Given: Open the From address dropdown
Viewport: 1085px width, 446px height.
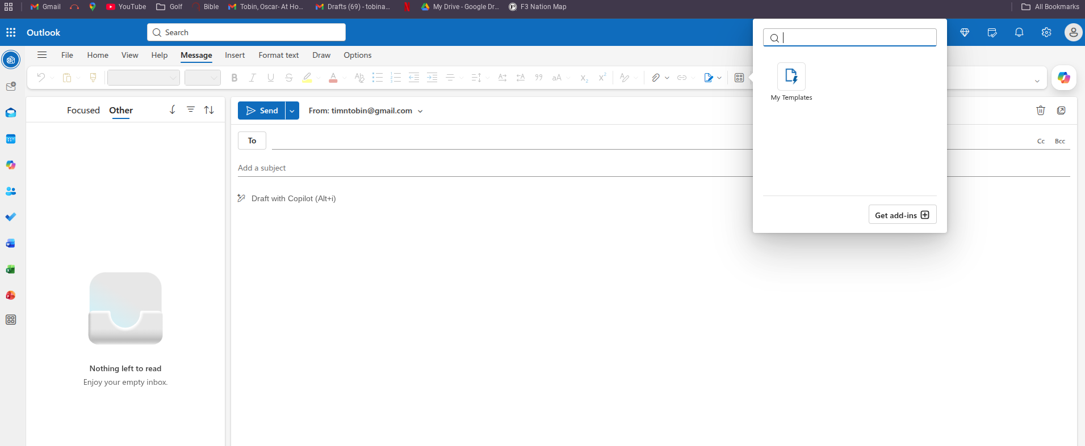Looking at the screenshot, I should 421,111.
